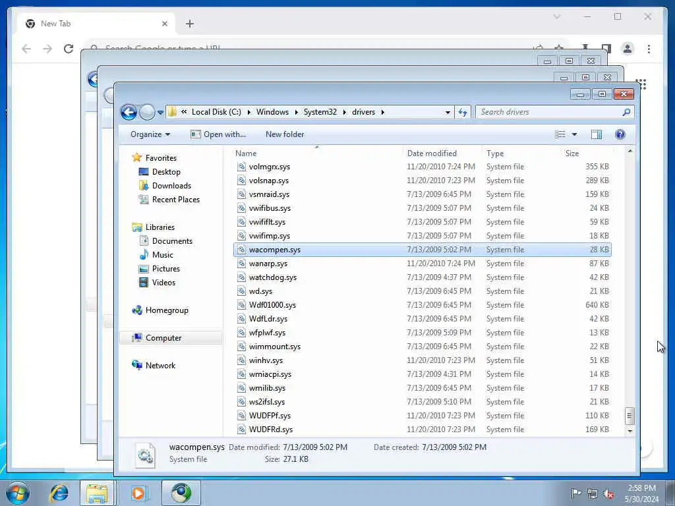675x506 pixels.
Task: Click System32 in the address breadcrumb
Action: (320, 112)
